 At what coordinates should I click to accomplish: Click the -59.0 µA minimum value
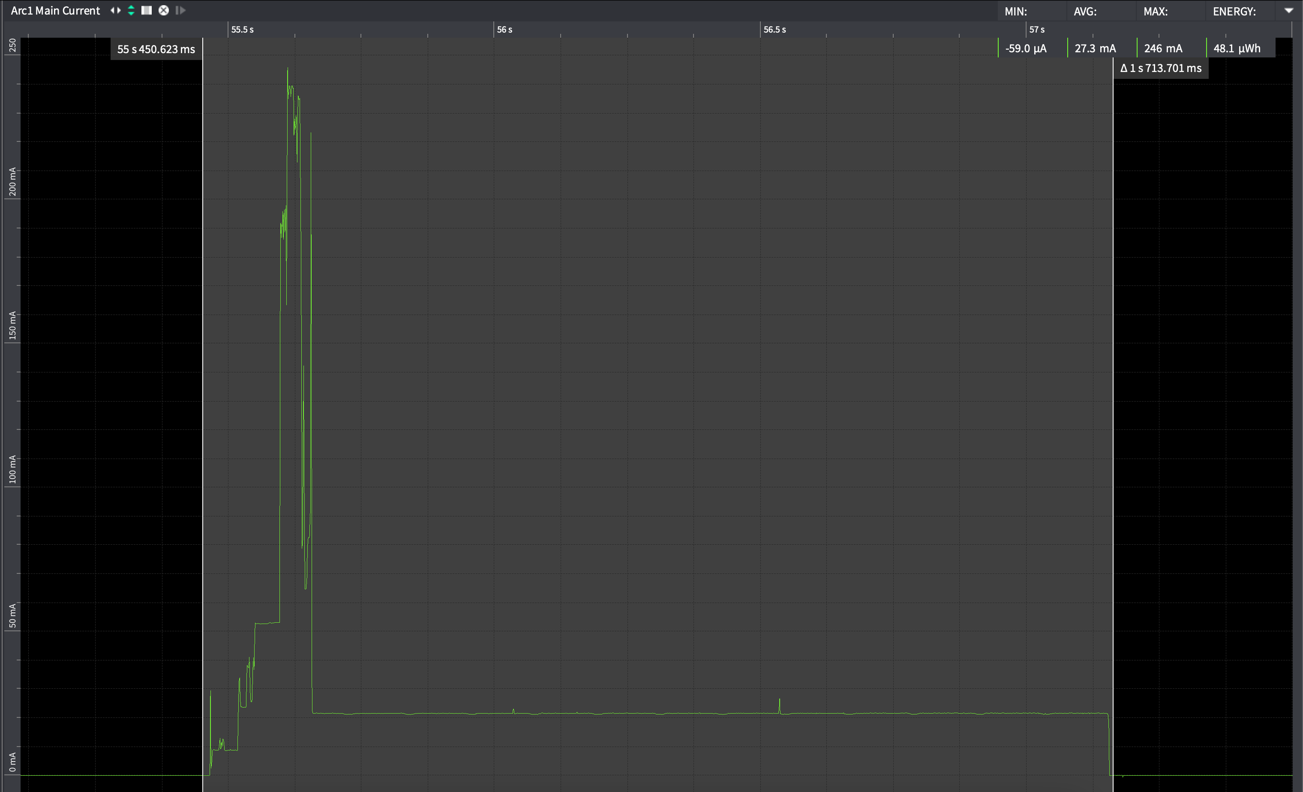tap(1025, 48)
